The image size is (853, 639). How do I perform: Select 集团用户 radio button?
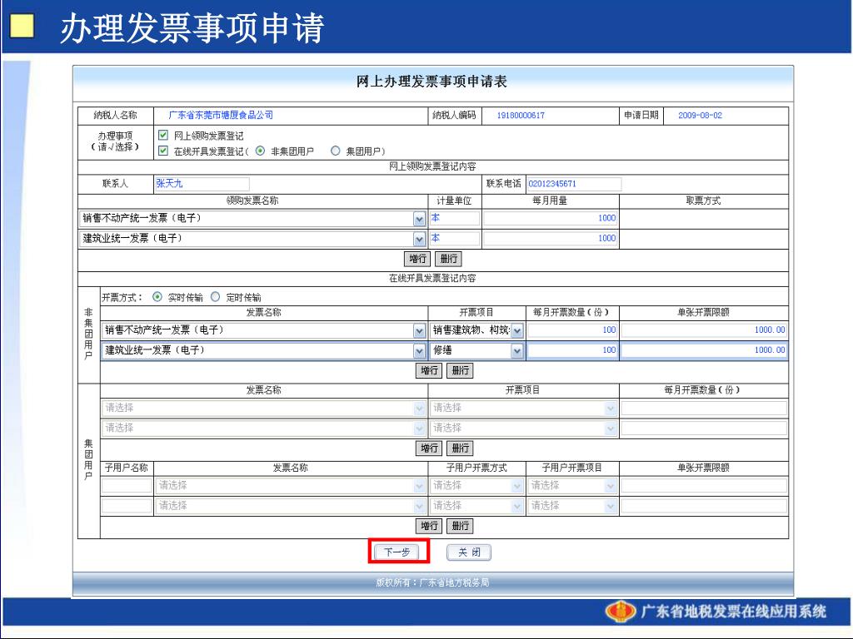(336, 151)
